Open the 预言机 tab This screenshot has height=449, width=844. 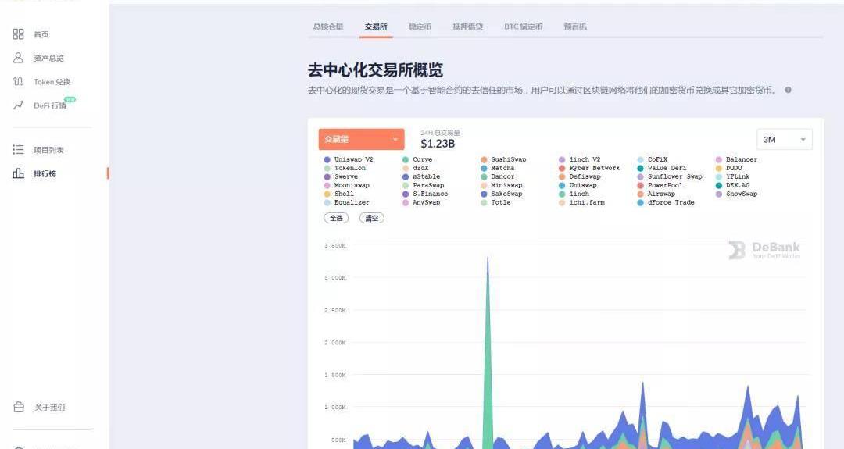pyautogui.click(x=574, y=27)
